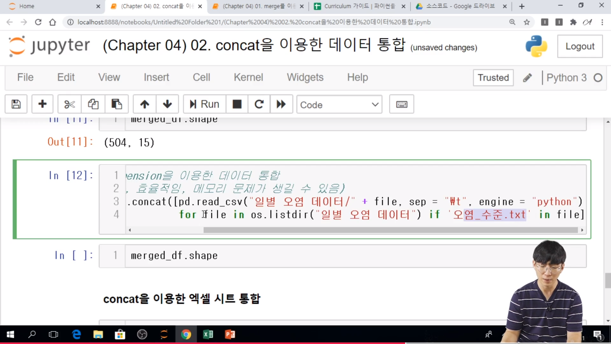This screenshot has width=611, height=344.
Task: Toggle the Trusted notebook button
Action: coord(493,78)
